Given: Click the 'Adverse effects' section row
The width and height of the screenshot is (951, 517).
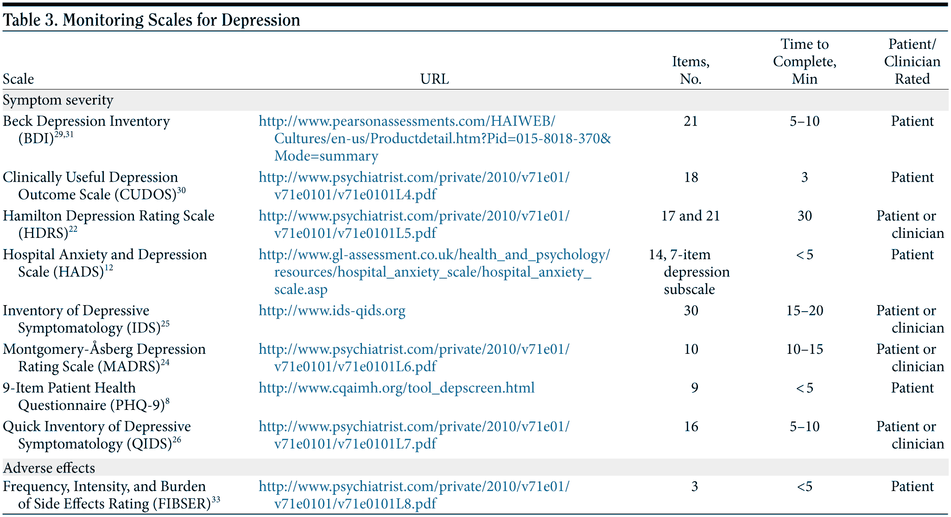Looking at the screenshot, I should point(49,468).
